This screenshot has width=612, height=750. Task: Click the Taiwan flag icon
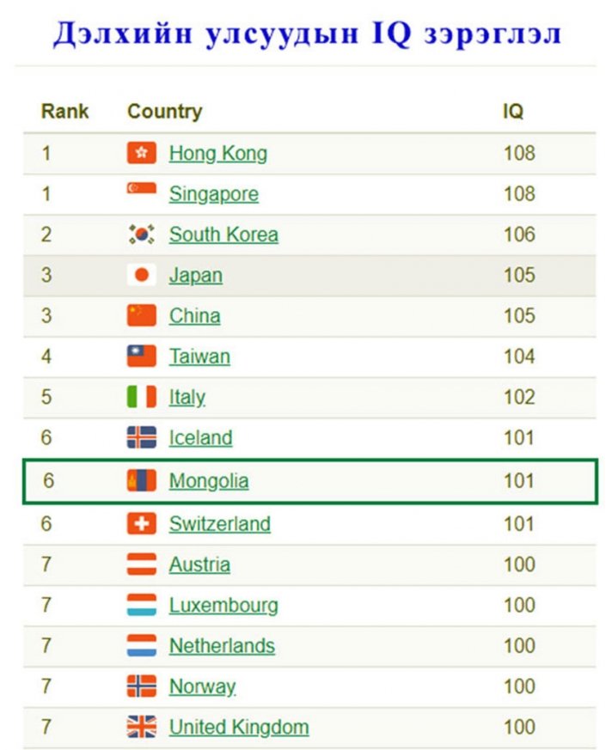pyautogui.click(x=142, y=357)
